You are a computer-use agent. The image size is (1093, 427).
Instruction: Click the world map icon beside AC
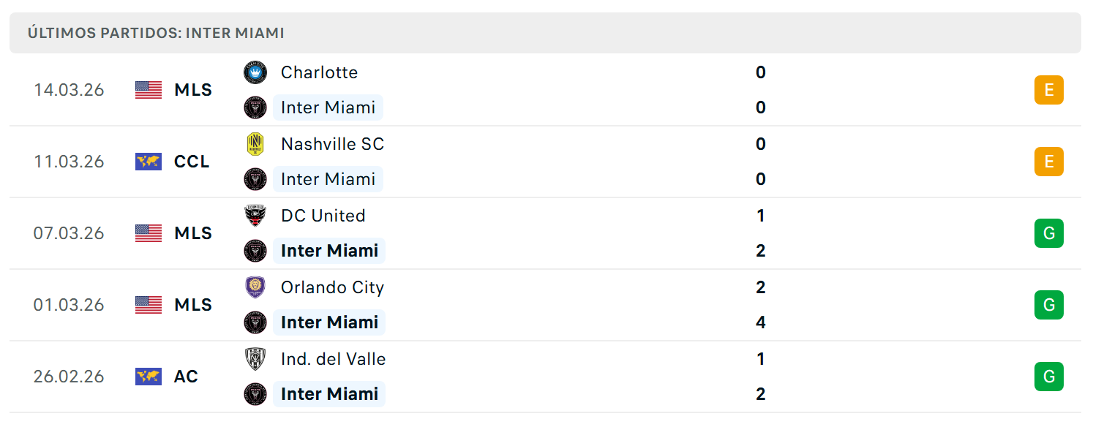tap(149, 377)
